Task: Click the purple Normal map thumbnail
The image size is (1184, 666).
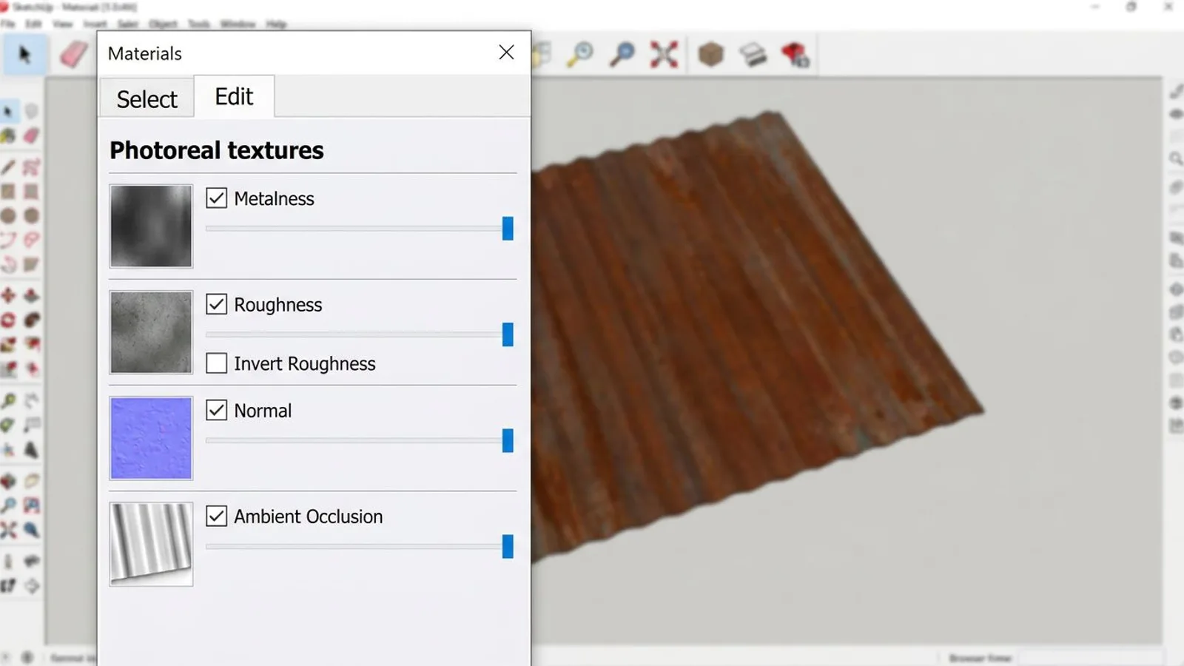Action: click(x=151, y=438)
